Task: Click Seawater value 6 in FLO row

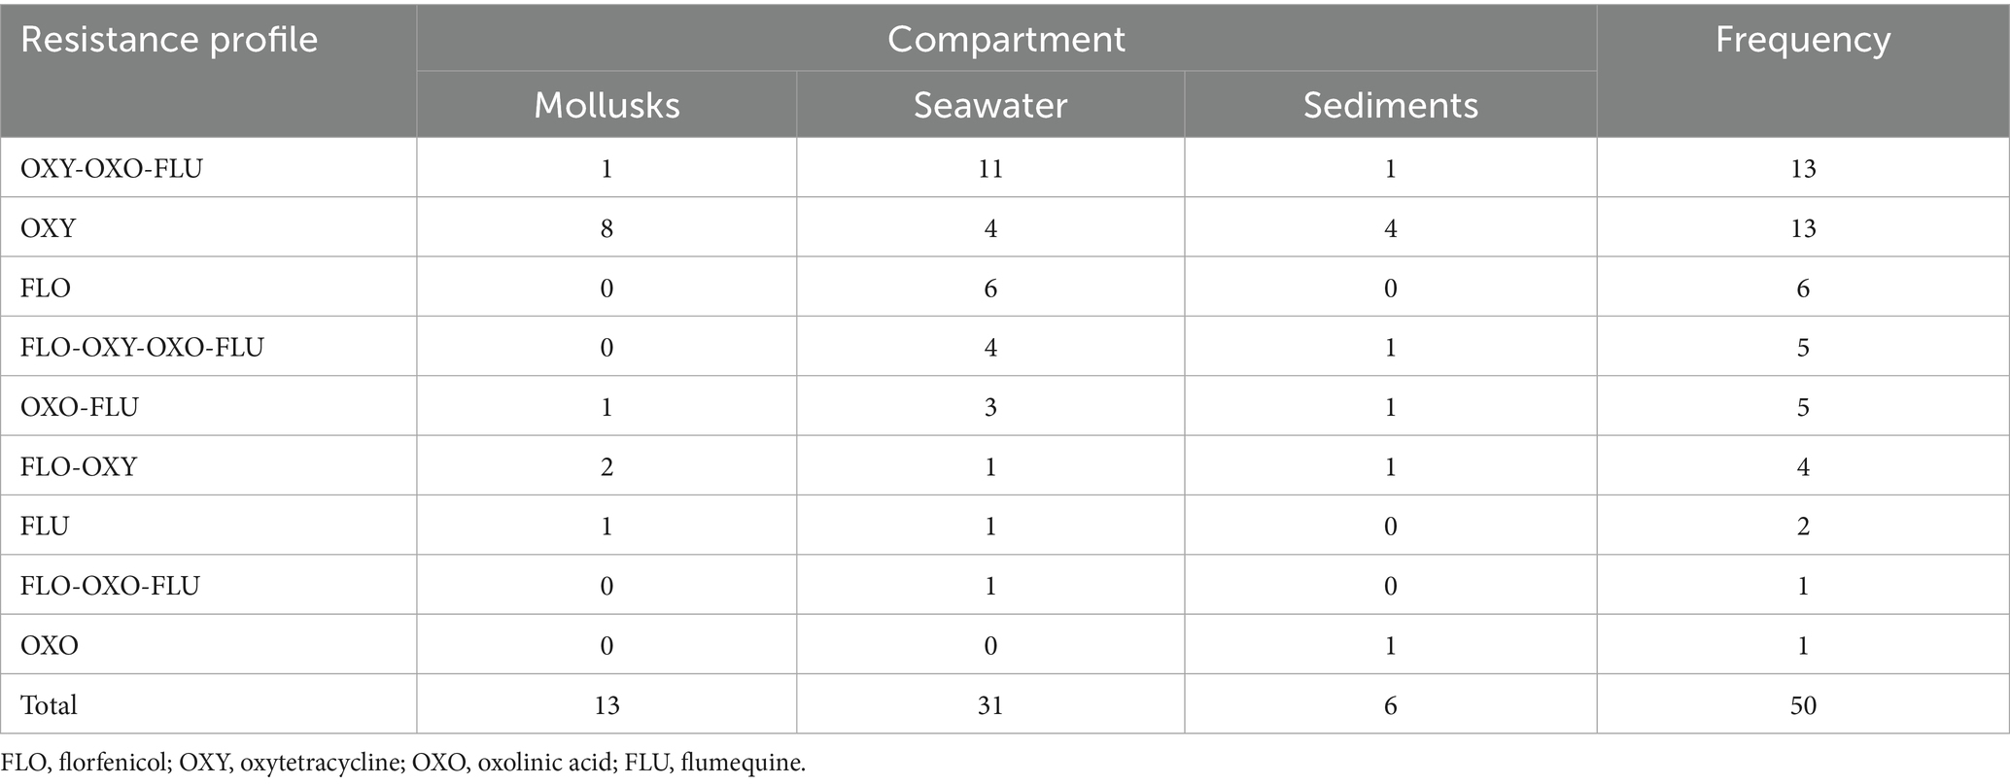Action: pyautogui.click(x=989, y=289)
